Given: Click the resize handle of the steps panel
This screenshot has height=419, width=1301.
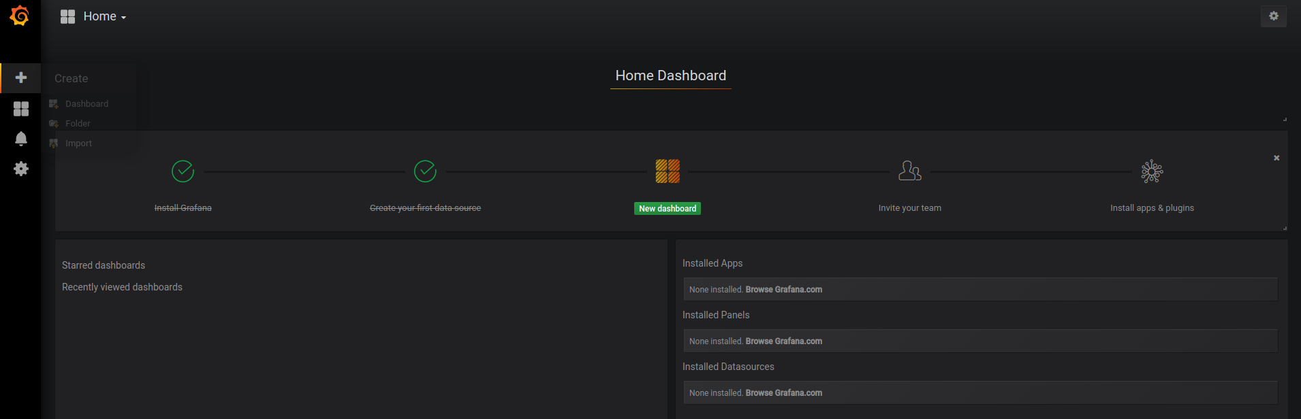Looking at the screenshot, I should coord(1285,228).
